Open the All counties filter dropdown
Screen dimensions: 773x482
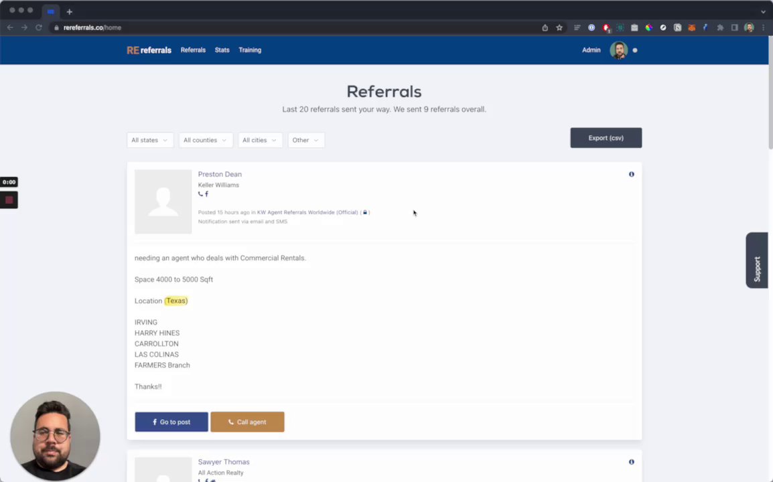coord(205,140)
